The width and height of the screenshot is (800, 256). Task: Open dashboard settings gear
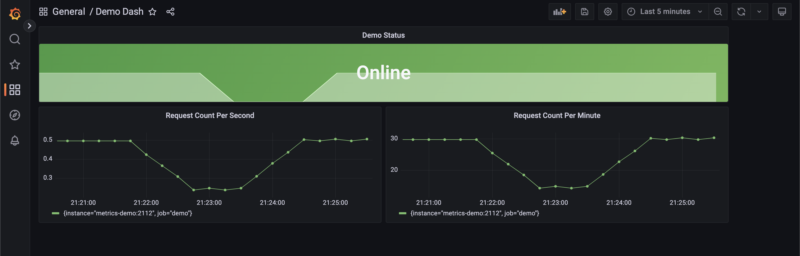(607, 12)
